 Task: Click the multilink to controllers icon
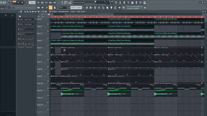[x=55, y=8]
